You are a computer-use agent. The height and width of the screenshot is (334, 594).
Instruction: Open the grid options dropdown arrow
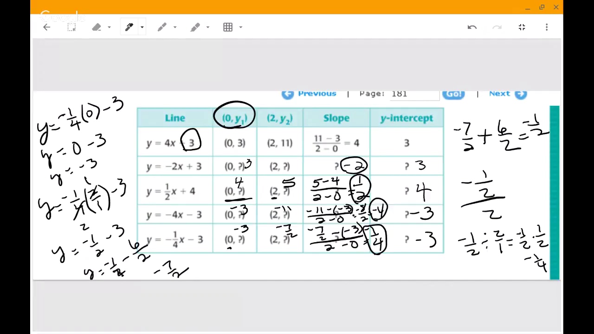[x=240, y=27]
